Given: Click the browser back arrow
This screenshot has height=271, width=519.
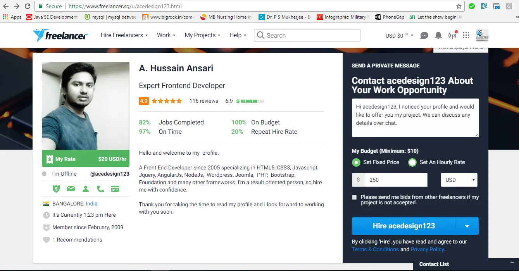Looking at the screenshot, I should 6,6.
